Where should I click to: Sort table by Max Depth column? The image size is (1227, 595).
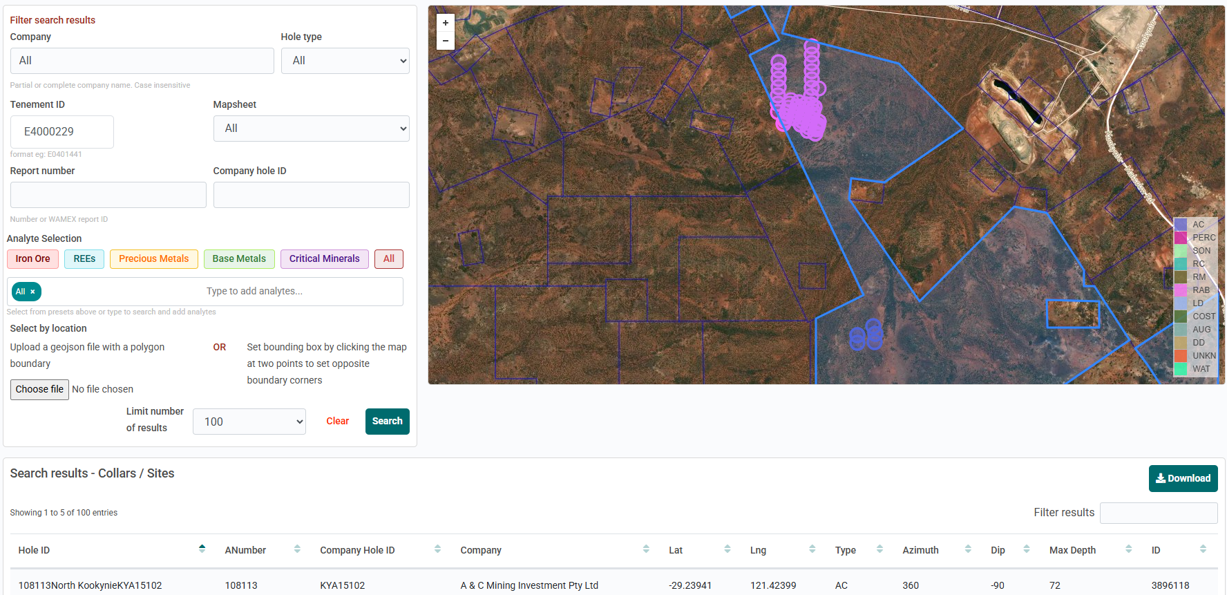pos(1128,549)
